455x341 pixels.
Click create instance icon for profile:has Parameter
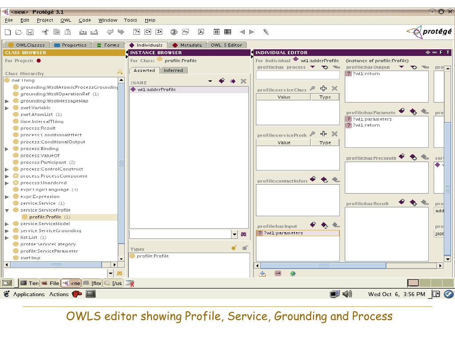[402, 111]
